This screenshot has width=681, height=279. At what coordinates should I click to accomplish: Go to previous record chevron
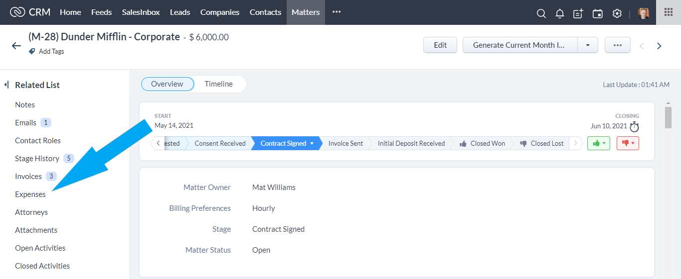coord(641,46)
